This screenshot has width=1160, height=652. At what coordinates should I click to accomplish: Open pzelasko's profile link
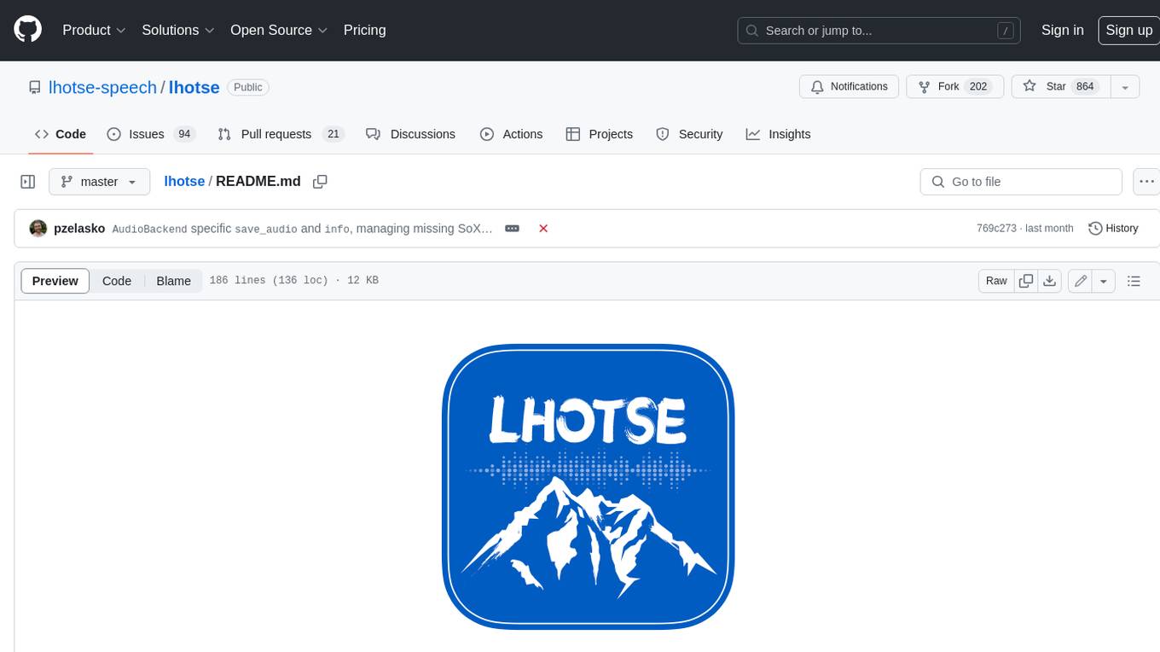tap(79, 229)
